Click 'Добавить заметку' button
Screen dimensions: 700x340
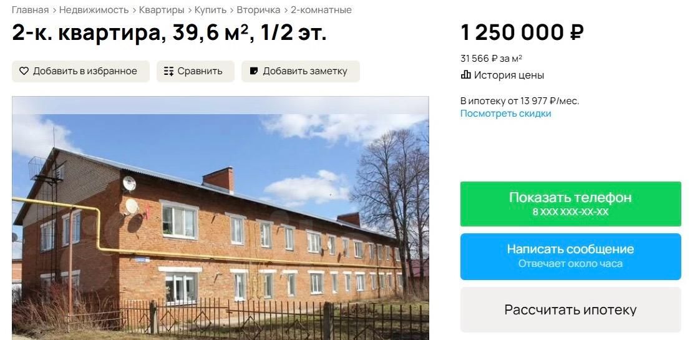tap(301, 71)
